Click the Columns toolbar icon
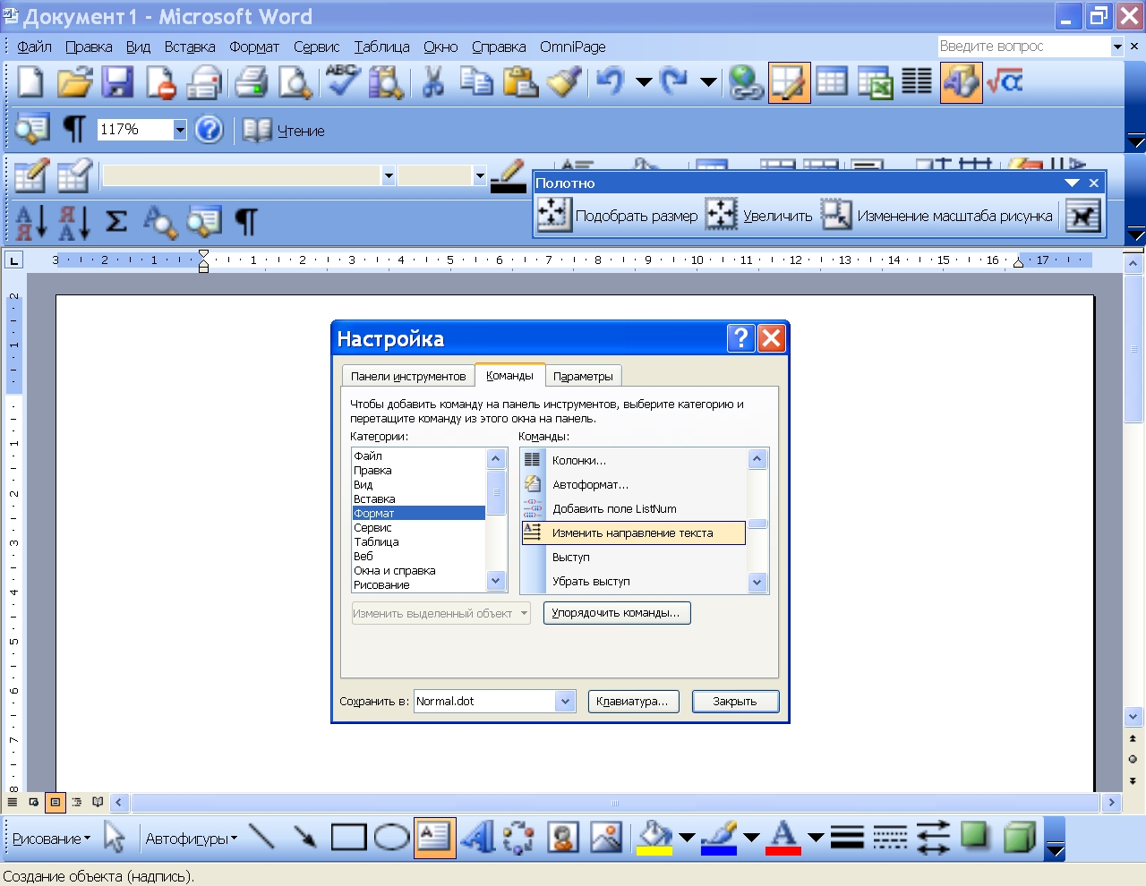The height and width of the screenshot is (886, 1146). coord(917,83)
